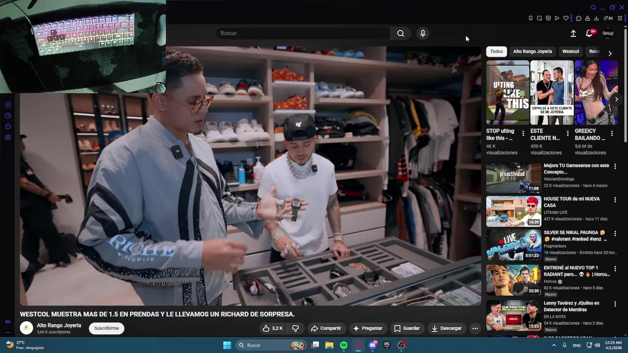Open the Easy Setup menu icon
628x353 pixels.
coord(620,18)
